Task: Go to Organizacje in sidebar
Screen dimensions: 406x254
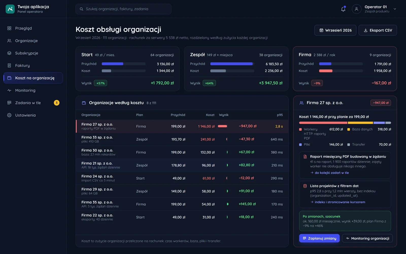Action: (x=33, y=41)
